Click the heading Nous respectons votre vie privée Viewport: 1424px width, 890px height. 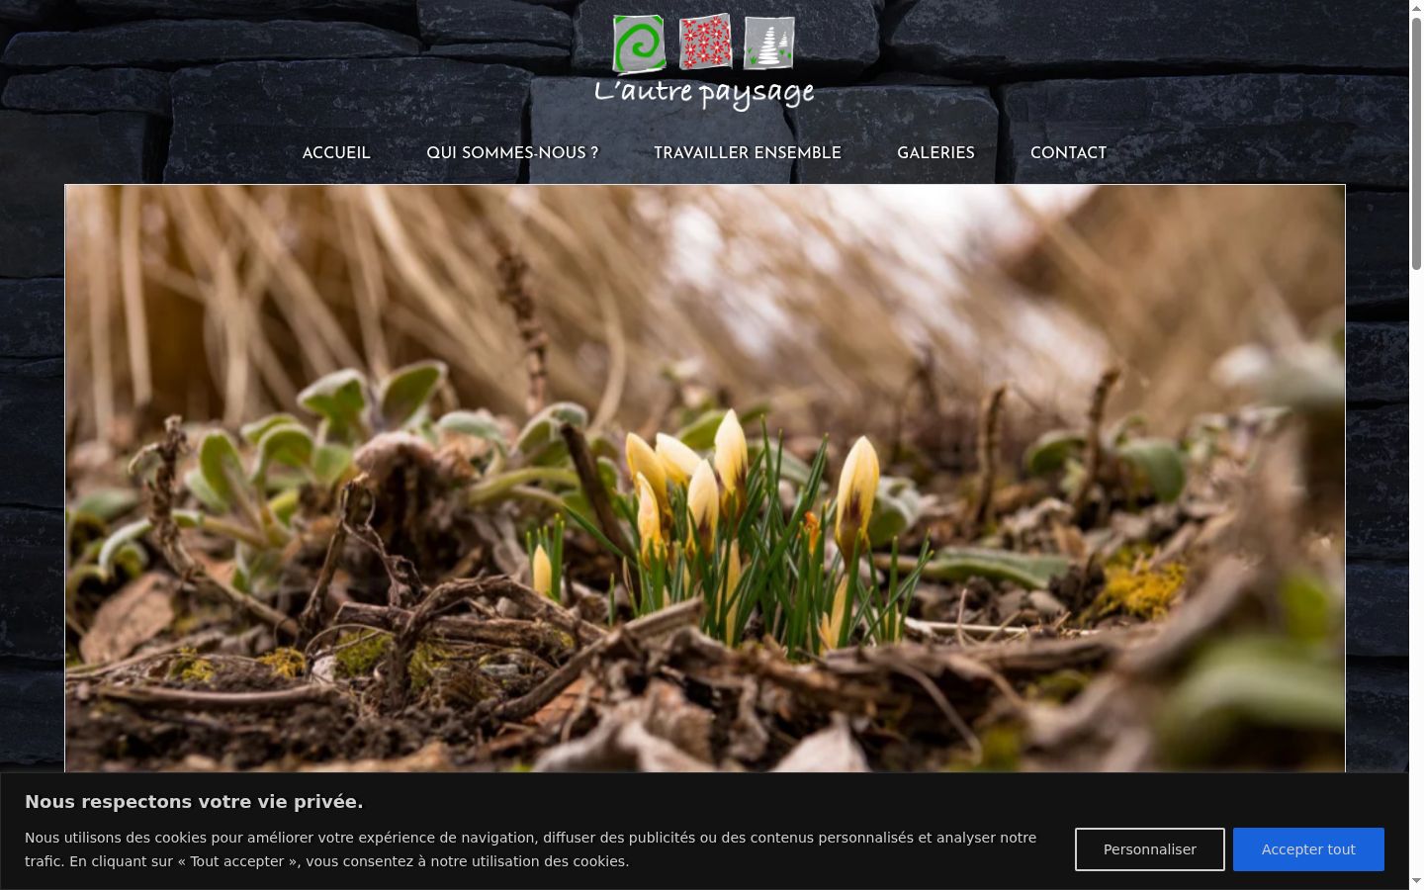[194, 802]
